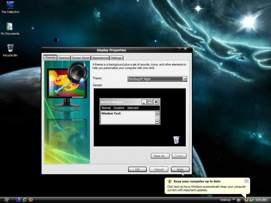Click the network connection tray icon
The width and height of the screenshot is (271, 203).
[x=251, y=200]
